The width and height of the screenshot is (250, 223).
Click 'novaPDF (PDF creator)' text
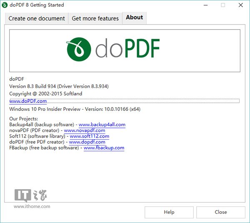click(x=34, y=130)
